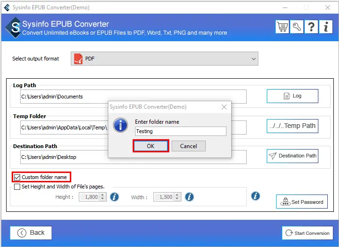Click the folder name field containing Testing

181,131
